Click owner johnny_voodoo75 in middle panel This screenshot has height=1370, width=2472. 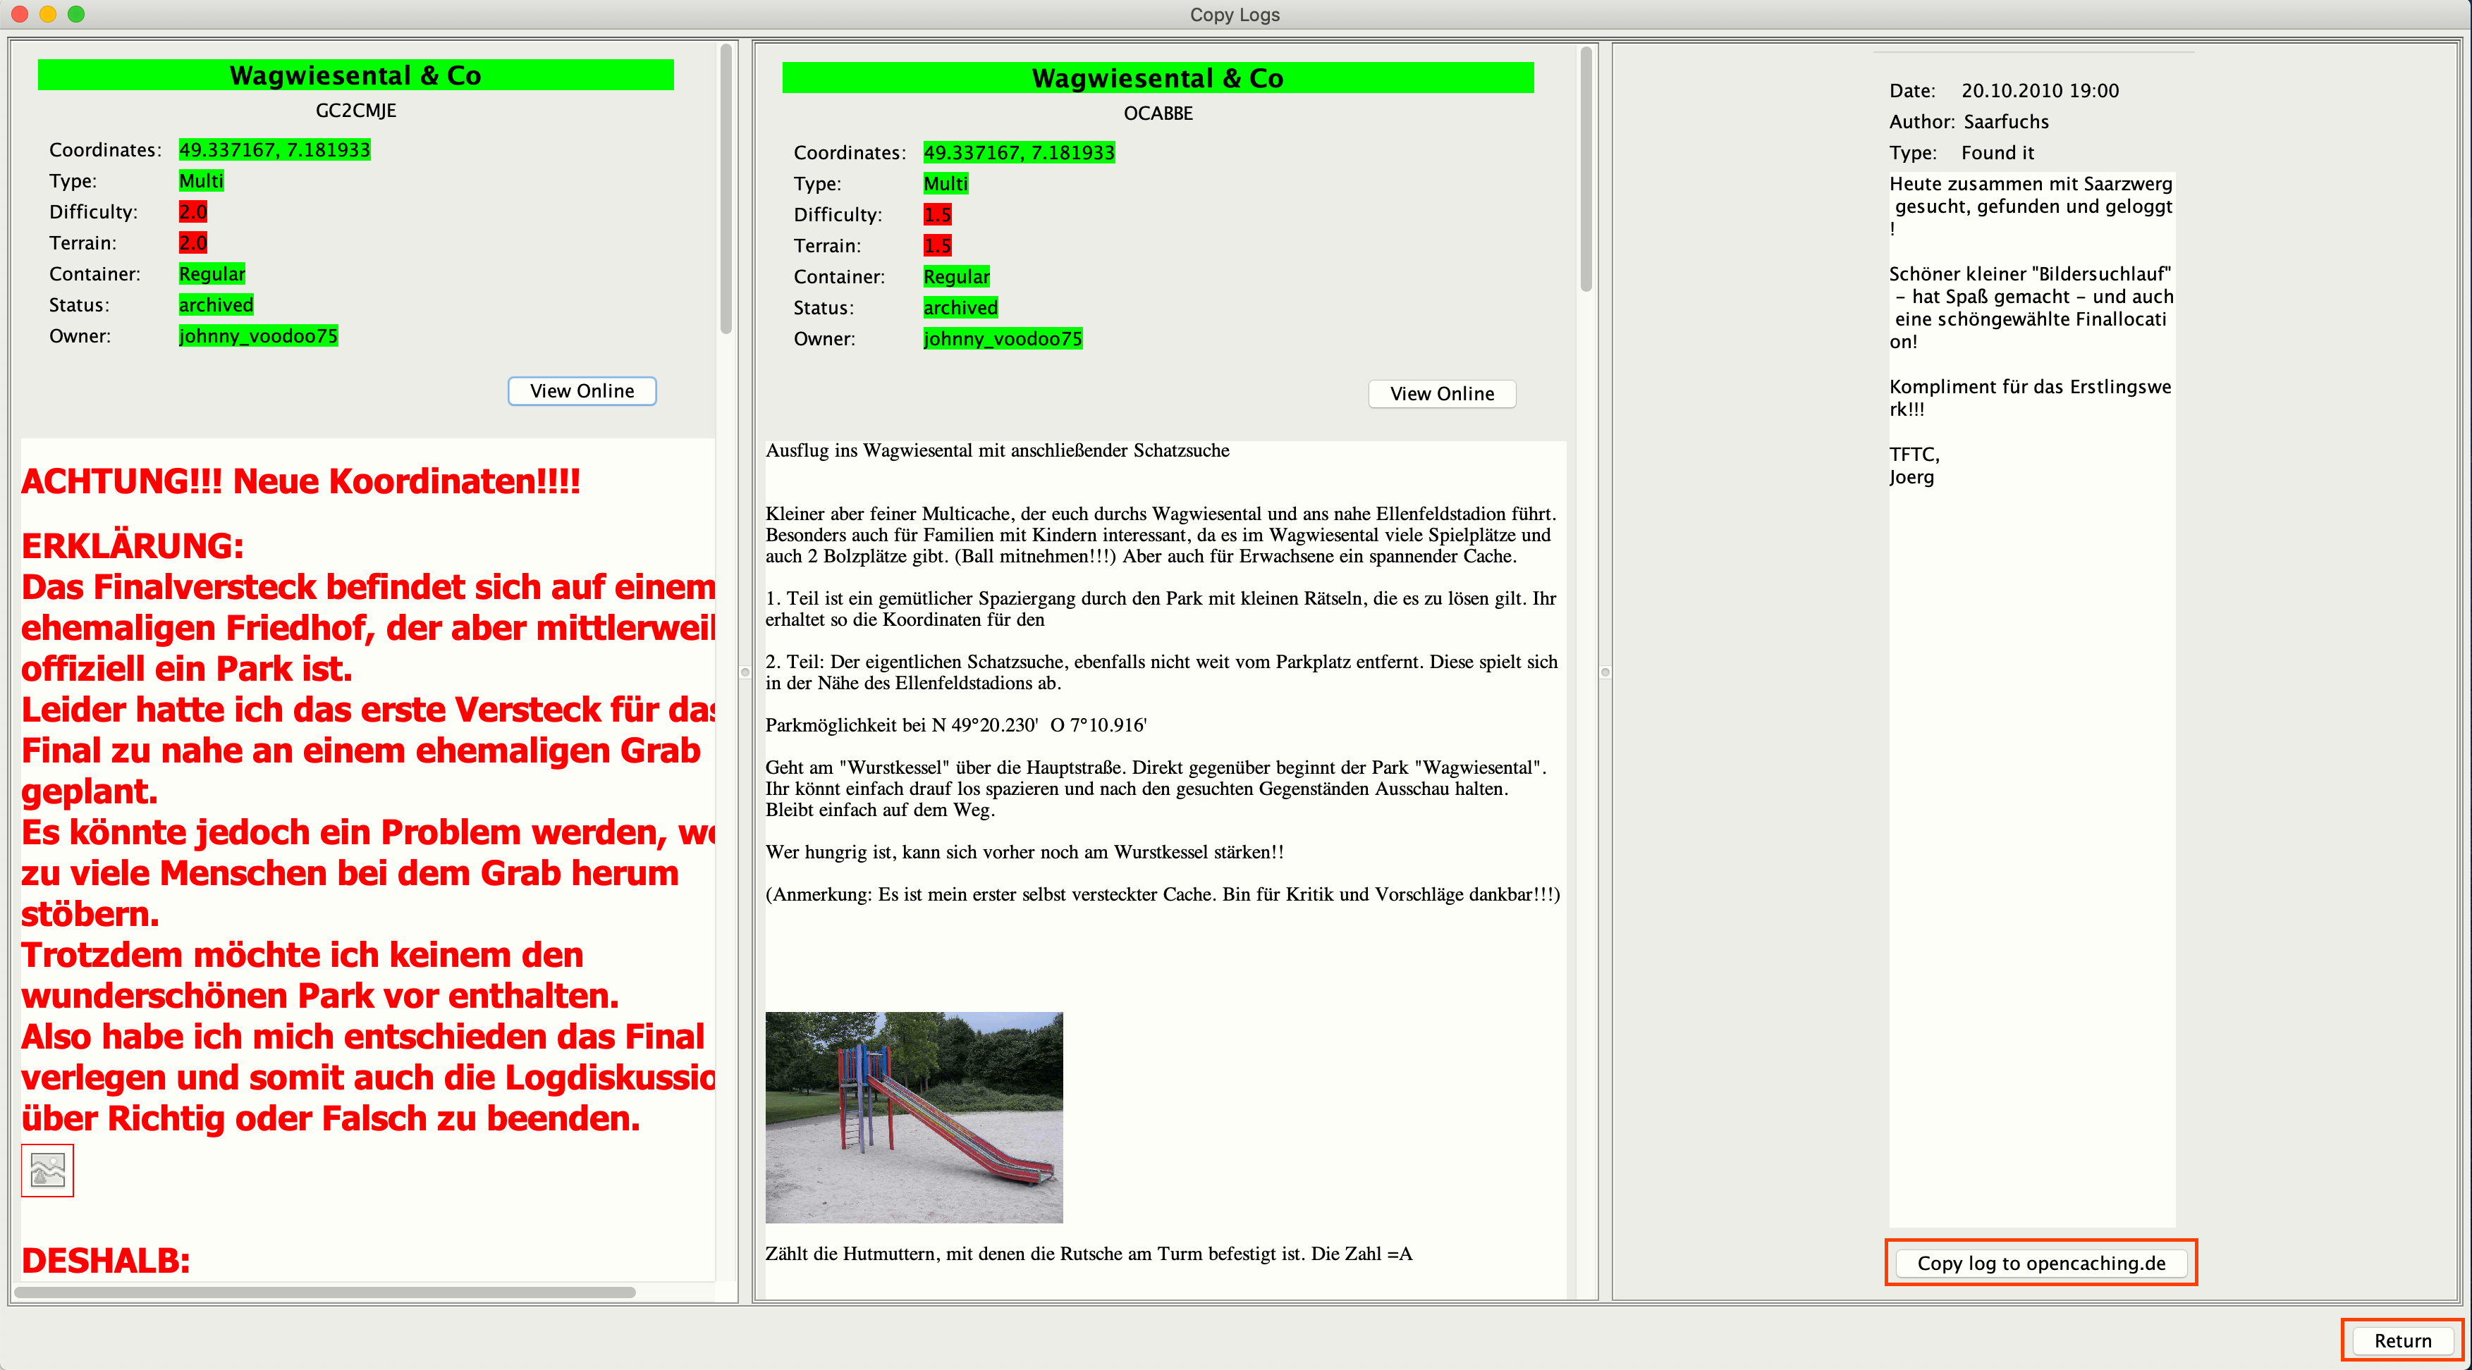[1003, 339]
